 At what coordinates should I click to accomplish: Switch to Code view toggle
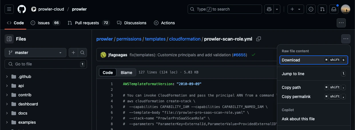108,73
